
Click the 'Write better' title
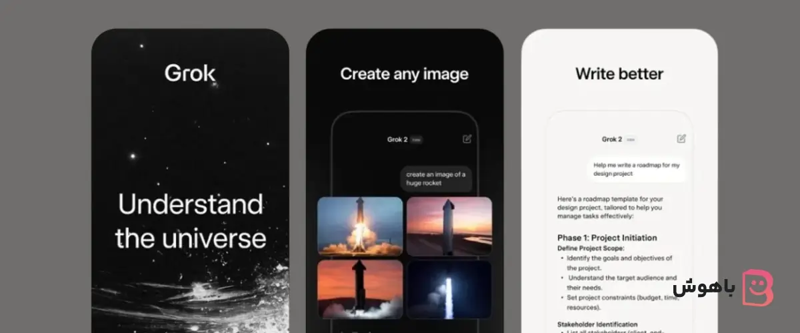coord(619,73)
